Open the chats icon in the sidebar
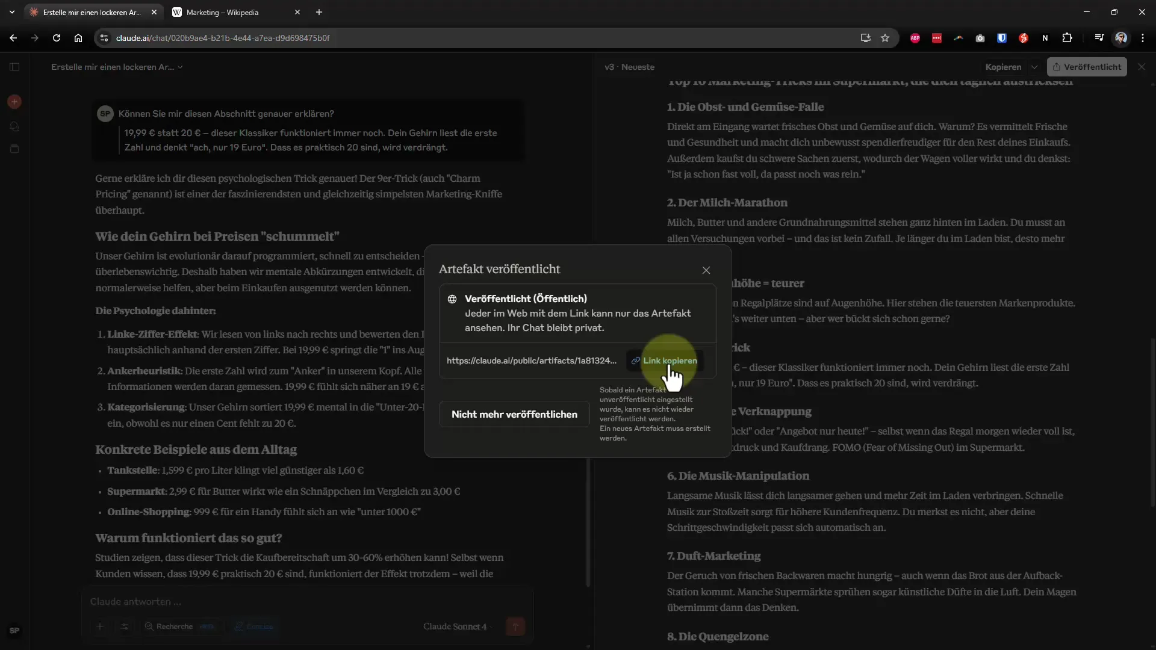The width and height of the screenshot is (1156, 650). click(14, 126)
